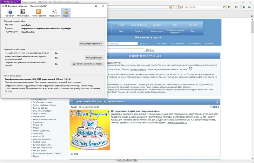
Task: Open the bookmarks toolbar dropdown icon
Action: pos(230,7)
